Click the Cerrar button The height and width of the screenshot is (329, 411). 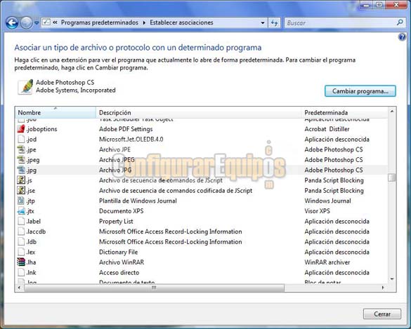[x=382, y=314]
